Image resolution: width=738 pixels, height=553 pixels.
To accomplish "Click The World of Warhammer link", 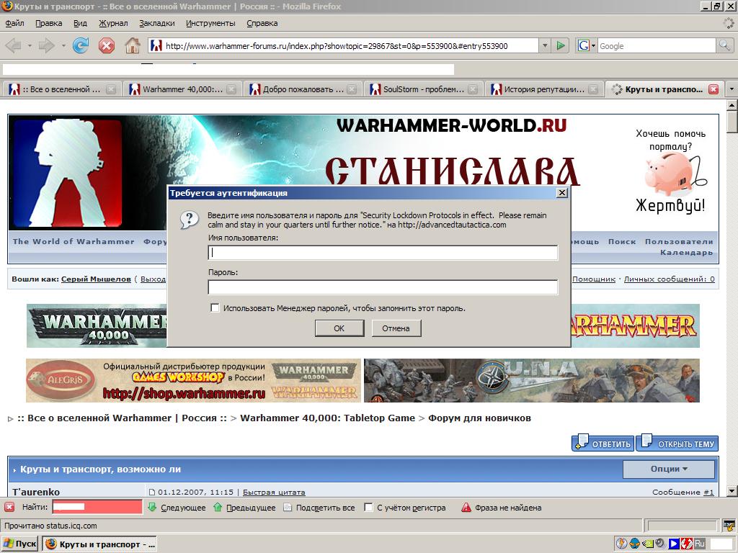I will point(74,241).
